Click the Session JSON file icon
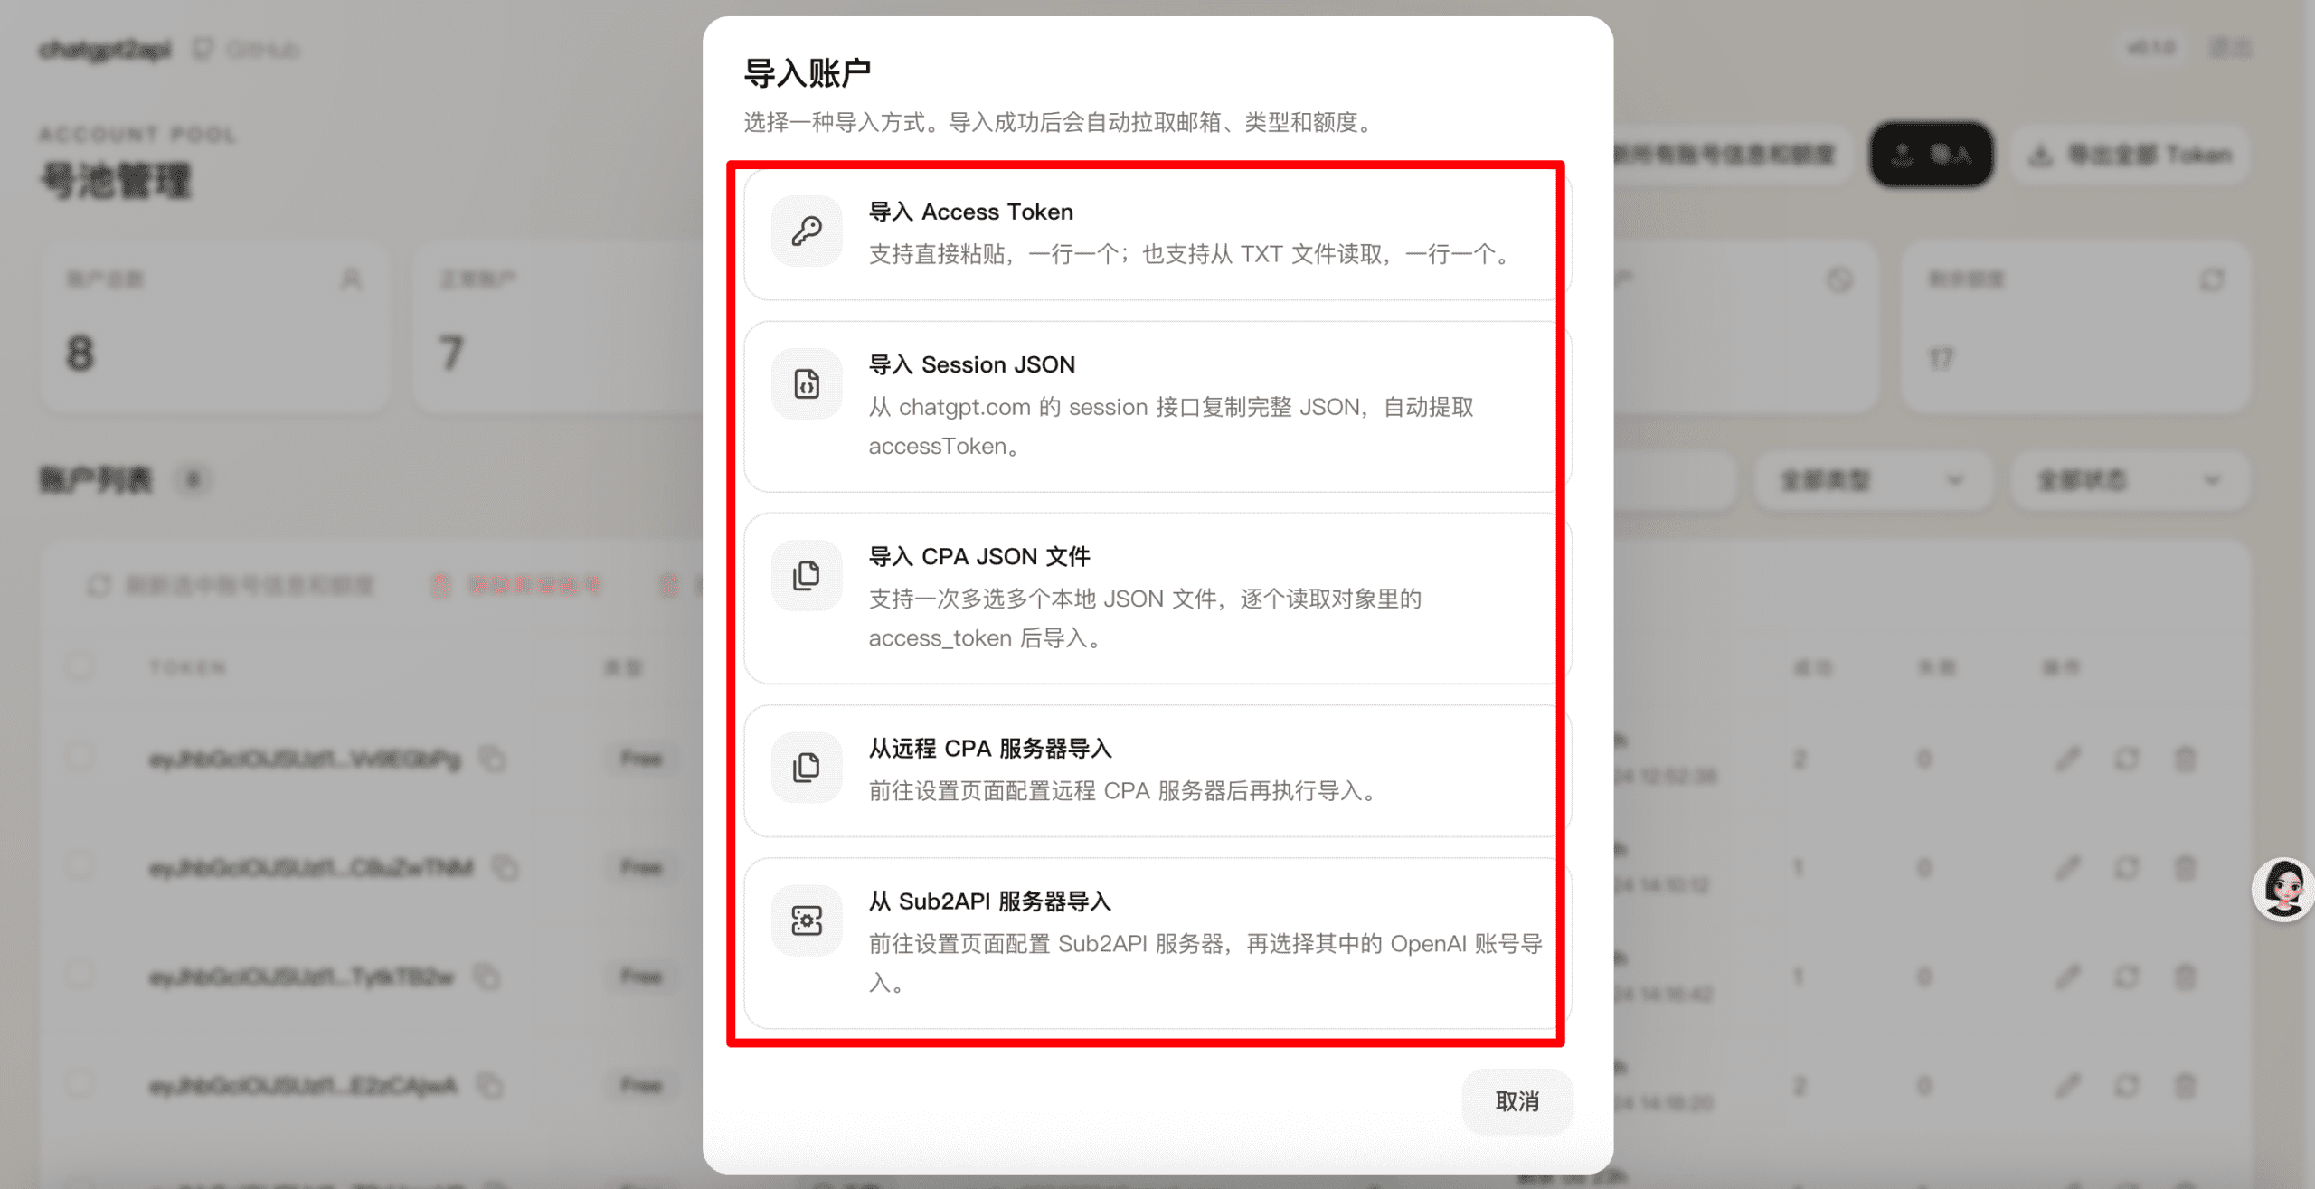2315x1189 pixels. [806, 384]
